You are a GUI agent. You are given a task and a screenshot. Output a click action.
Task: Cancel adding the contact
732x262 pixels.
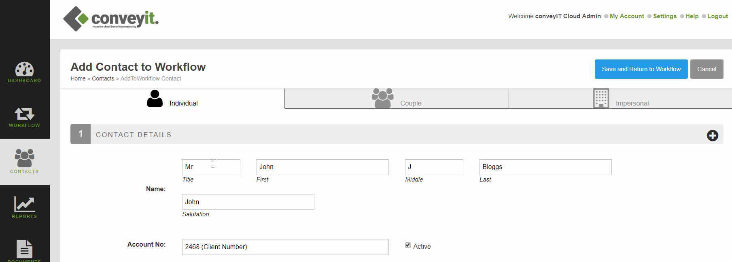(x=707, y=69)
